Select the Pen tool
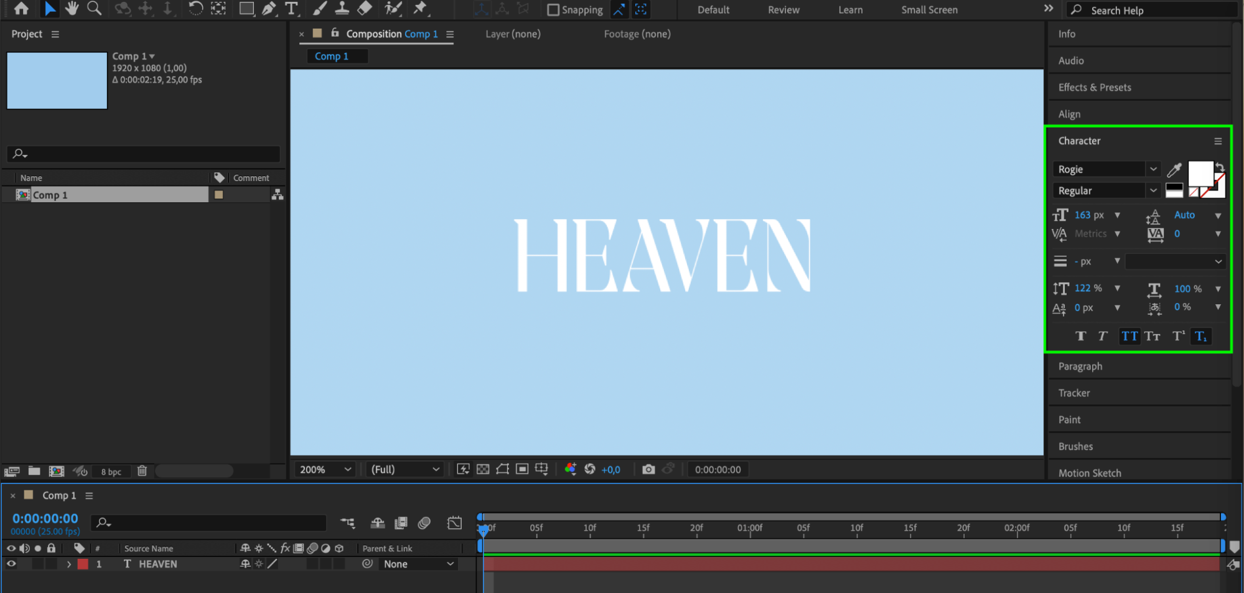The image size is (1244, 593). click(x=269, y=9)
